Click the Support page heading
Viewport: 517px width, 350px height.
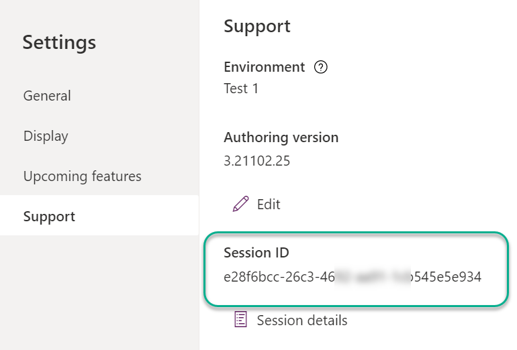pyautogui.click(x=257, y=25)
